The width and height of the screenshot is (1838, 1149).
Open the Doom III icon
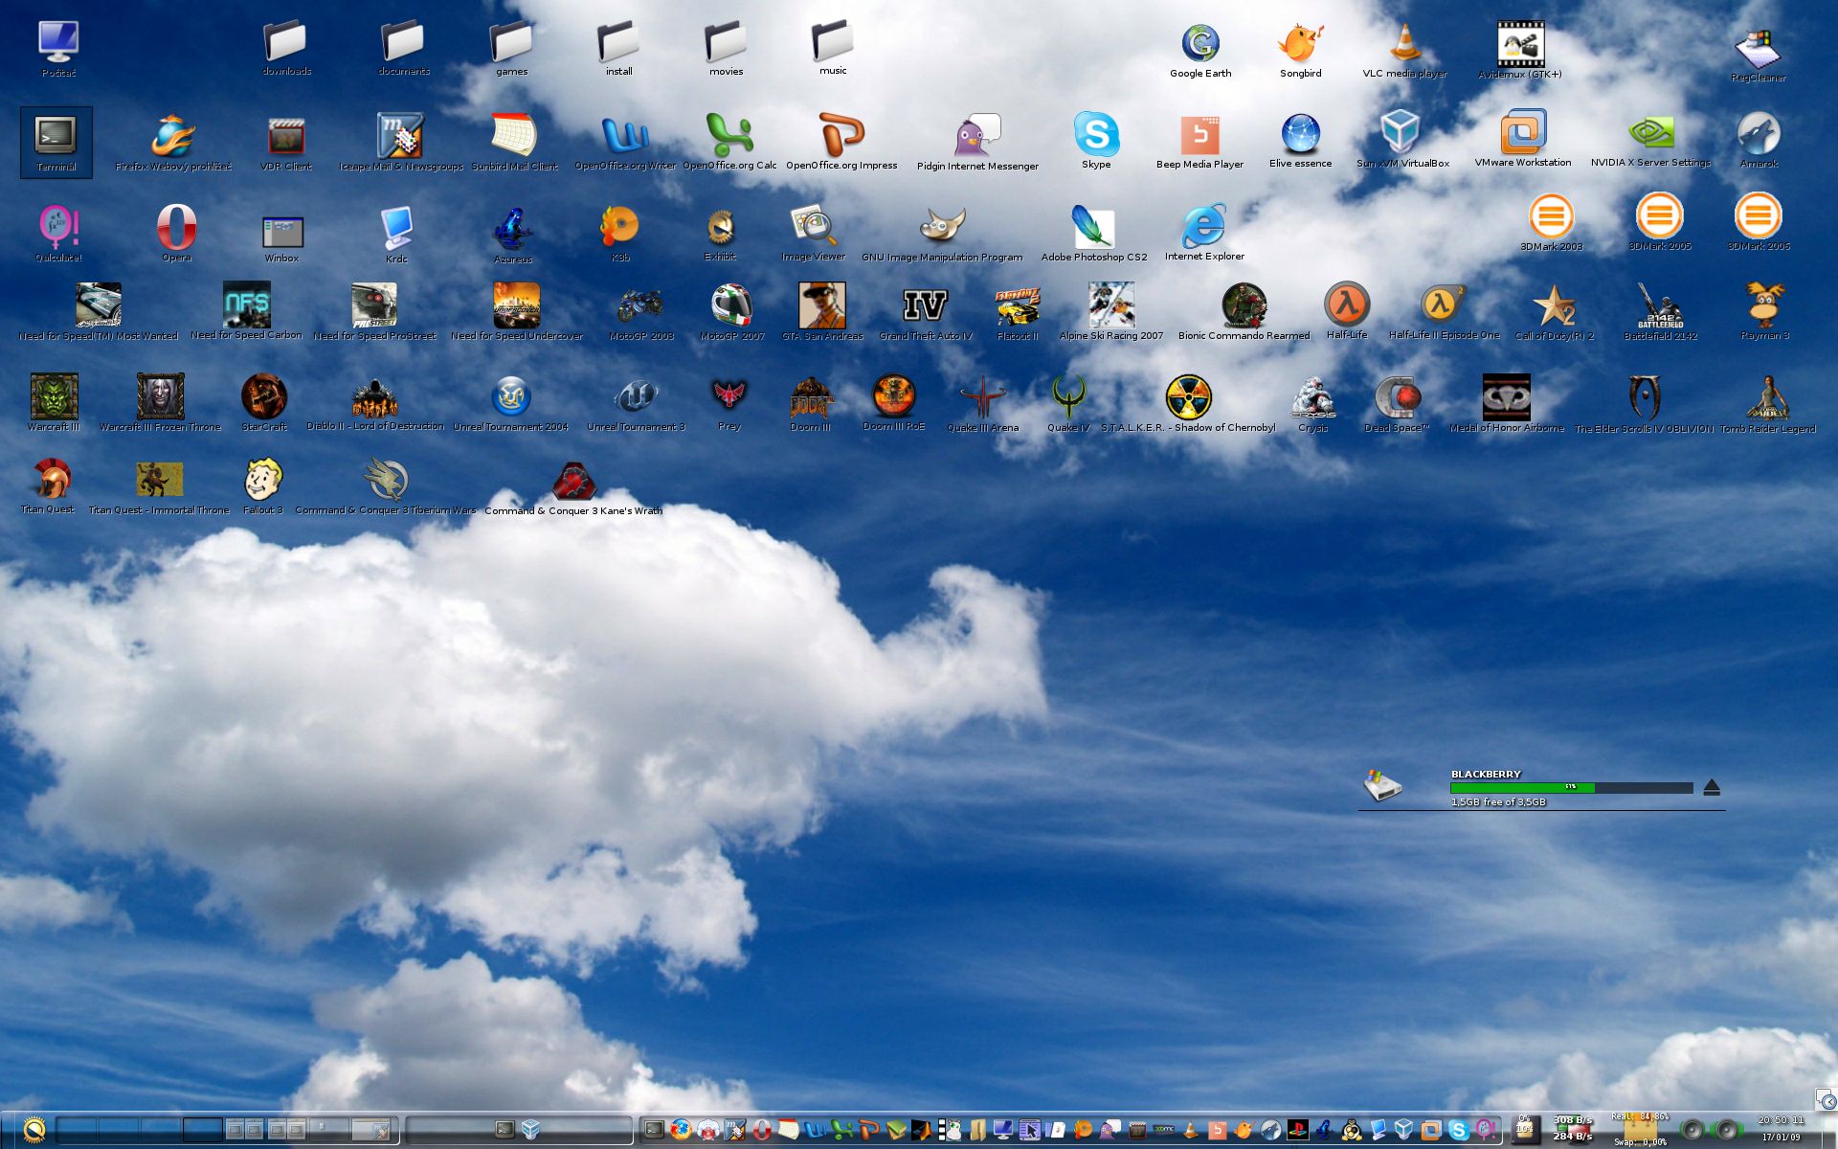pyautogui.click(x=810, y=403)
